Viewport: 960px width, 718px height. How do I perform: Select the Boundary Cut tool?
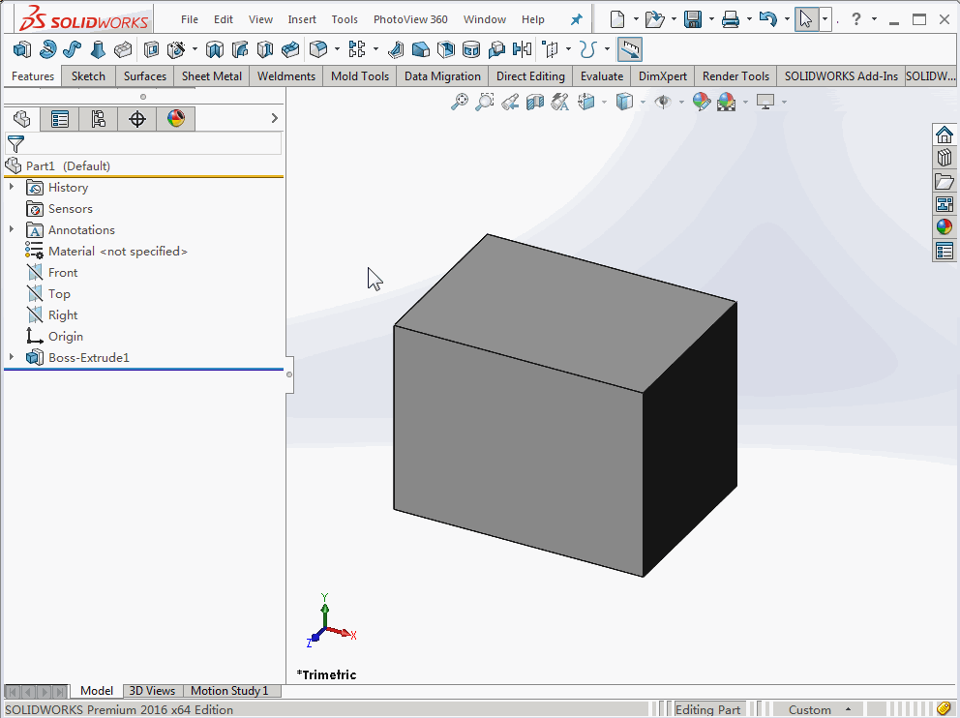pyautogui.click(x=290, y=49)
